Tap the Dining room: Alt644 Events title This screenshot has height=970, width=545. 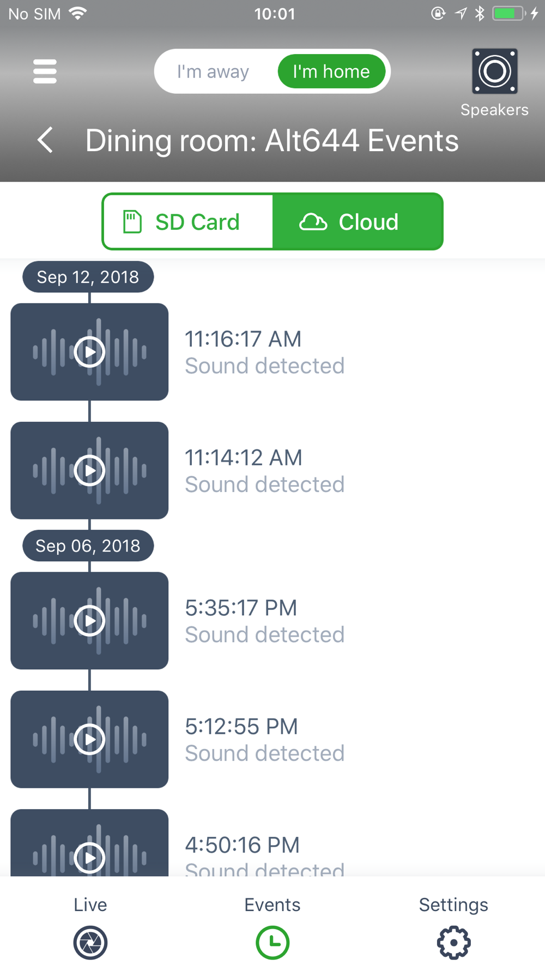coord(272,140)
